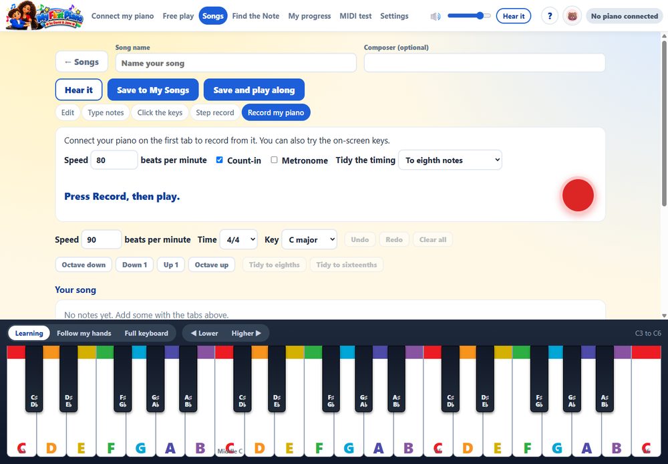Screen dimensions: 668x464
Task: View the My progress tab
Action: [309, 16]
